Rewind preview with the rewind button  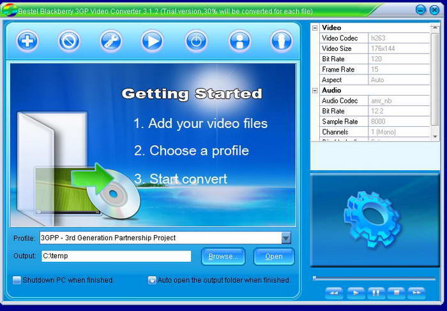tap(334, 293)
